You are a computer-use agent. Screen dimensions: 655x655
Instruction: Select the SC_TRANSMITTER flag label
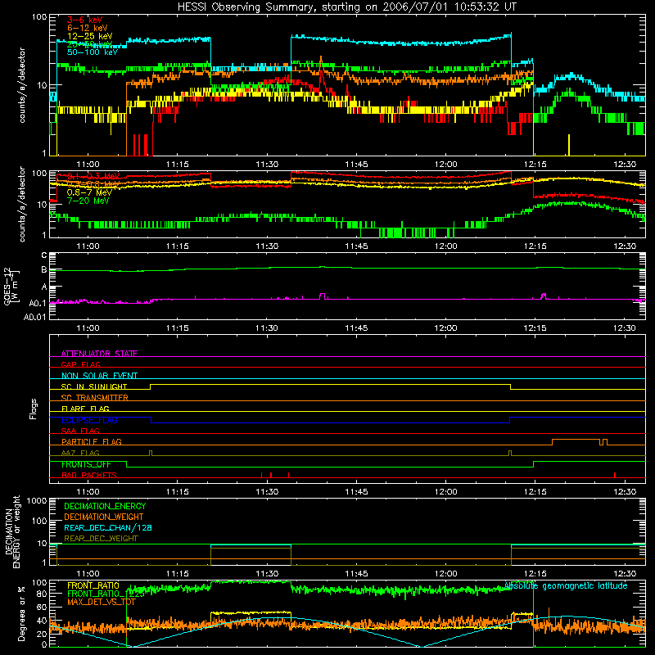pos(95,397)
